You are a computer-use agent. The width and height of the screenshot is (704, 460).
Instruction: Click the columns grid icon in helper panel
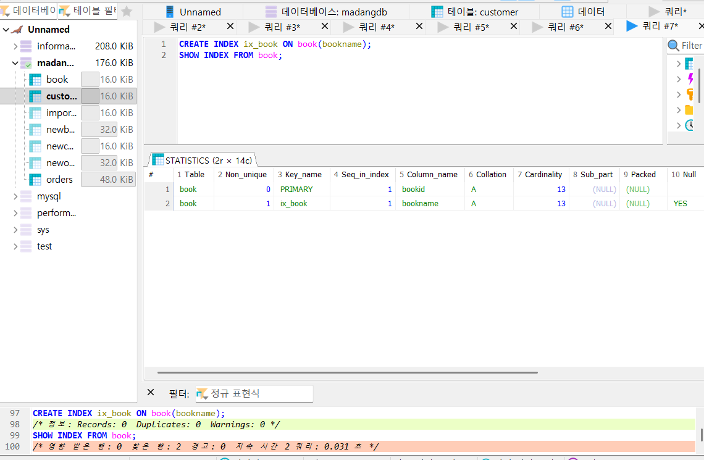point(689,64)
